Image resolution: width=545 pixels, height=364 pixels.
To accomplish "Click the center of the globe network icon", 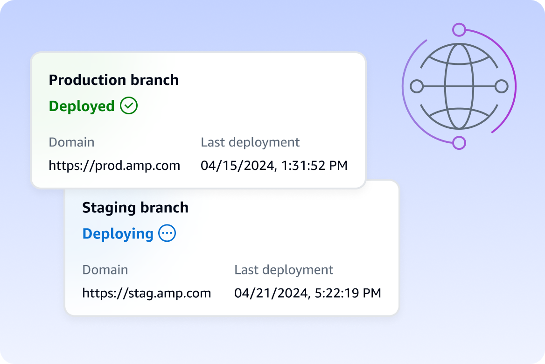I will pos(459,86).
